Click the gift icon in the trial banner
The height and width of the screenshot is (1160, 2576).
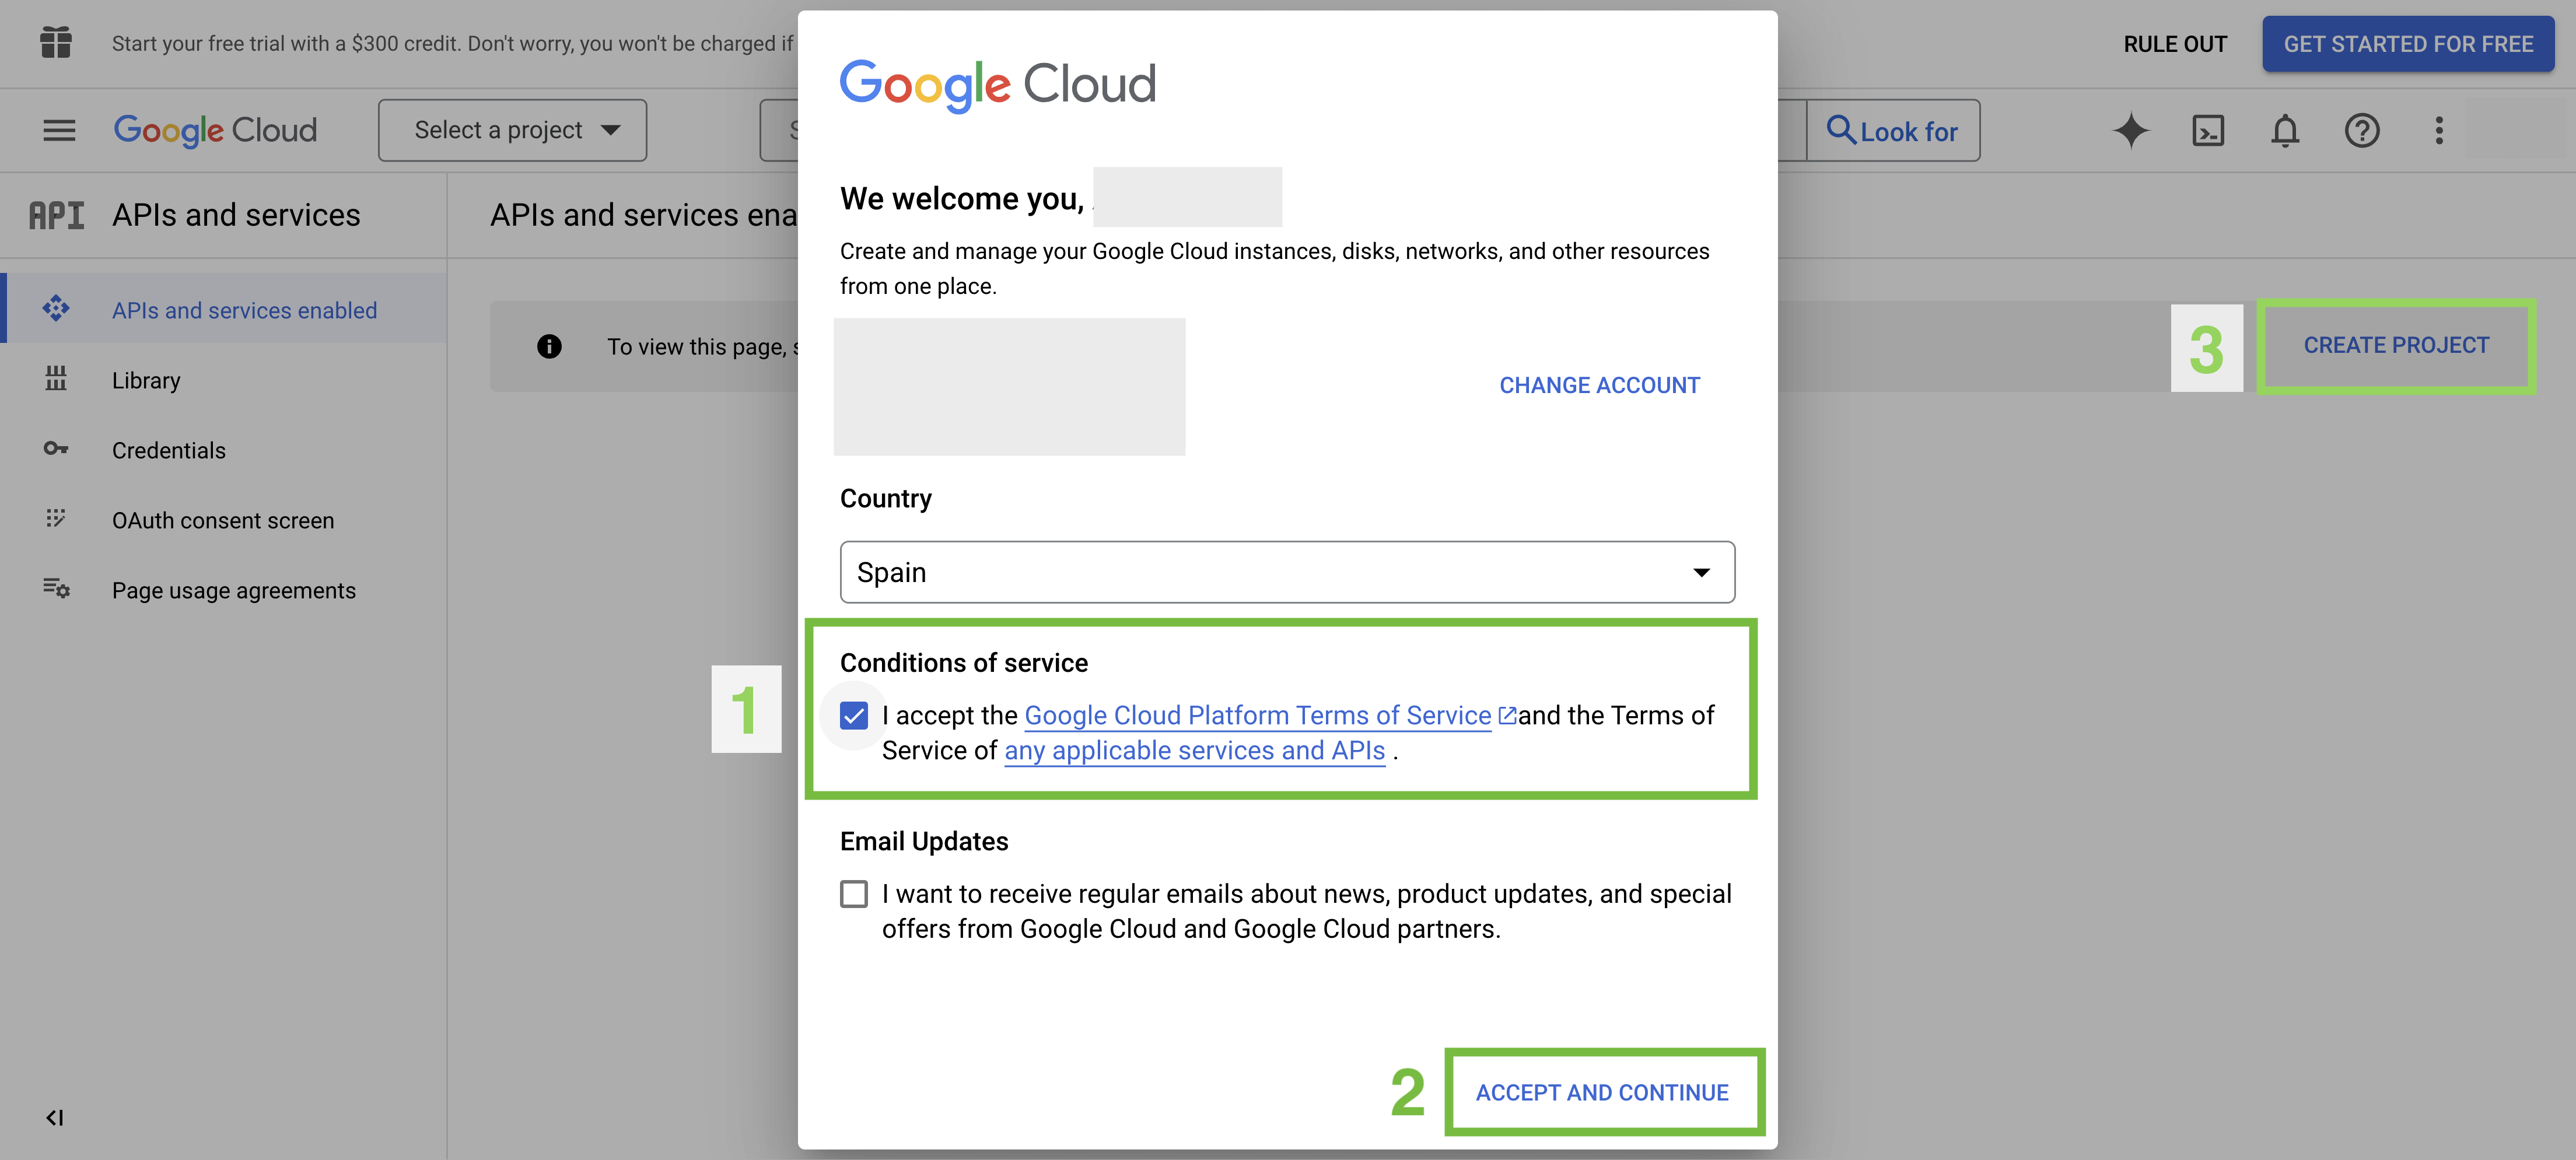tap(56, 43)
